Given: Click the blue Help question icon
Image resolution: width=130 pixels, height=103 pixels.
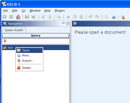Looking at the screenshot, I should click(x=114, y=17).
